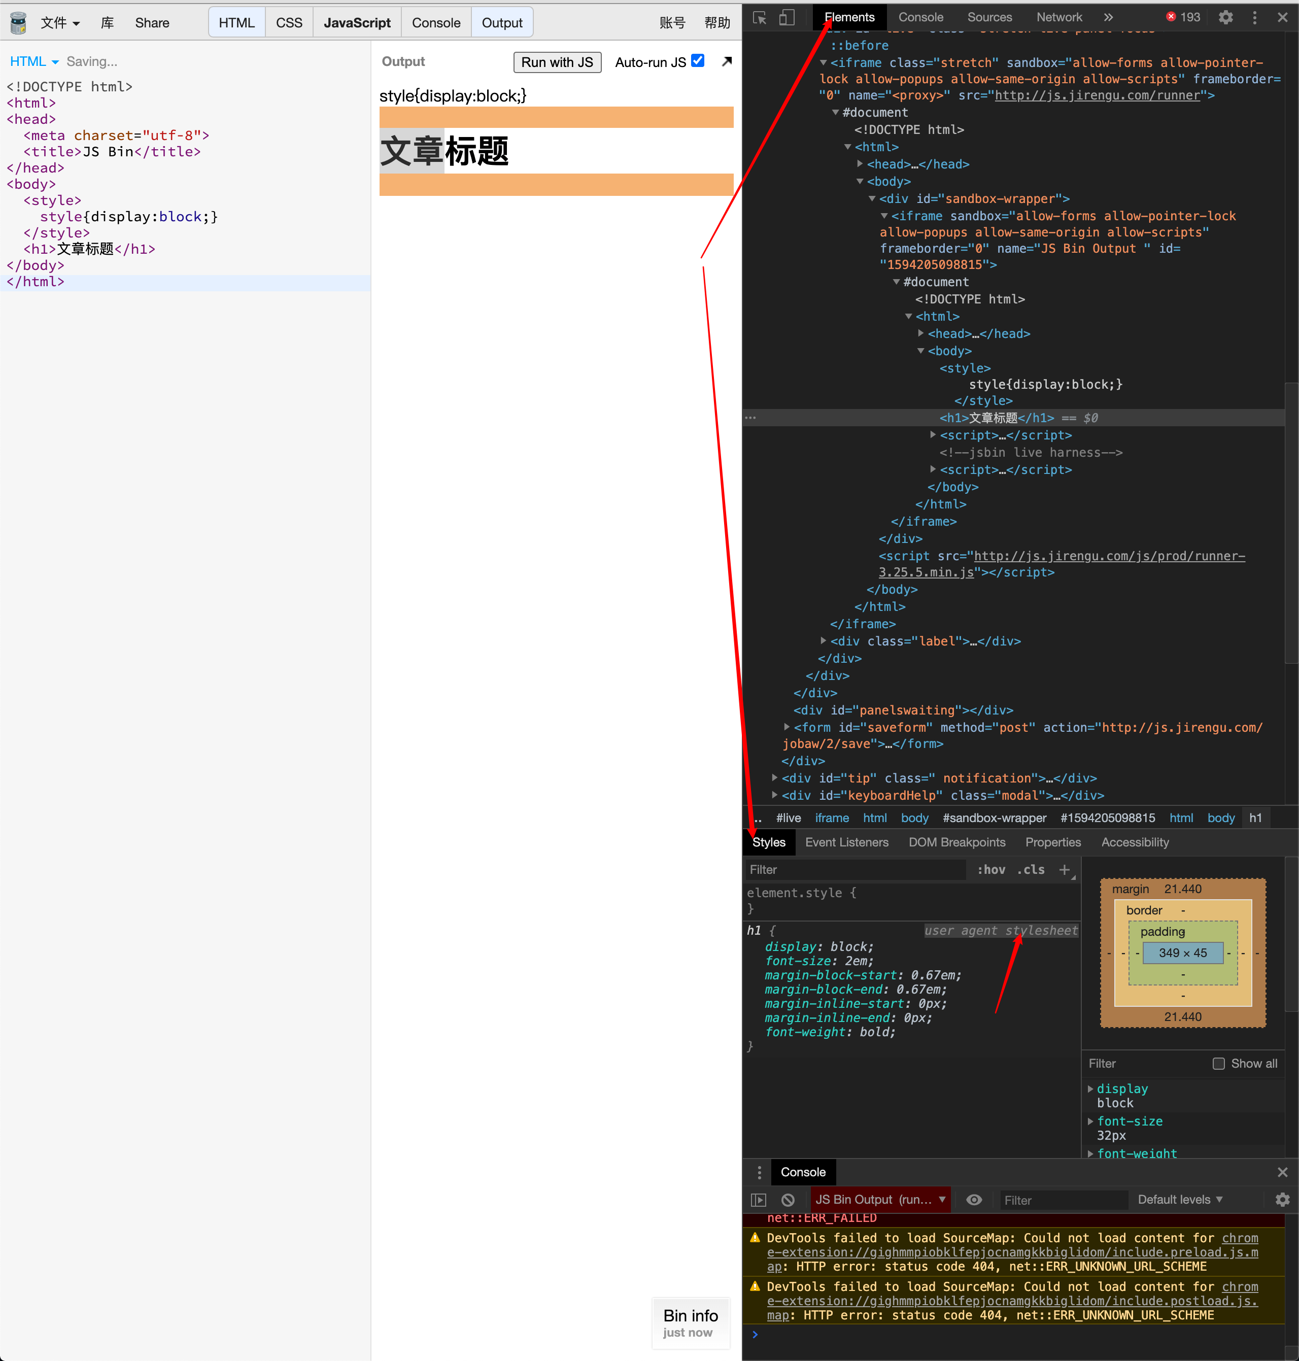Expand the computed font-size property
This screenshot has height=1361, width=1299.
(1090, 1120)
